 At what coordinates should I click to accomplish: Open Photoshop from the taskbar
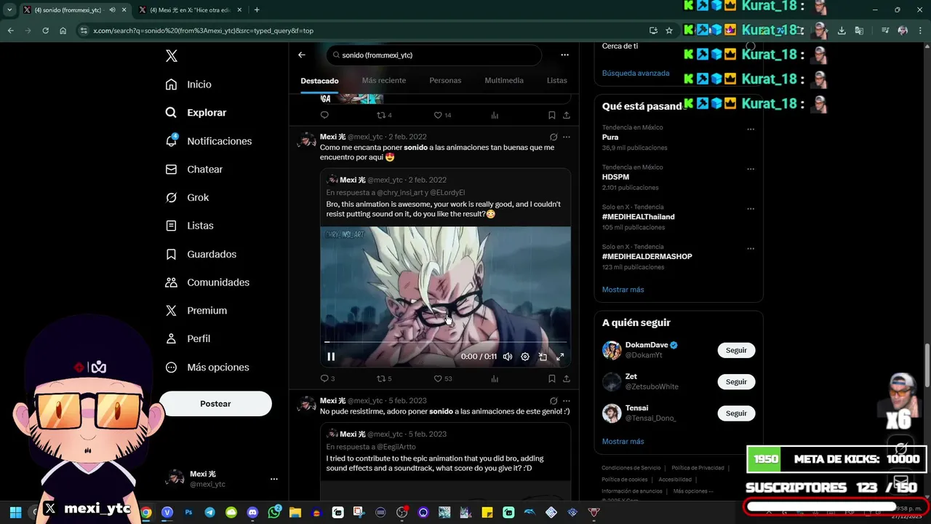click(x=188, y=512)
